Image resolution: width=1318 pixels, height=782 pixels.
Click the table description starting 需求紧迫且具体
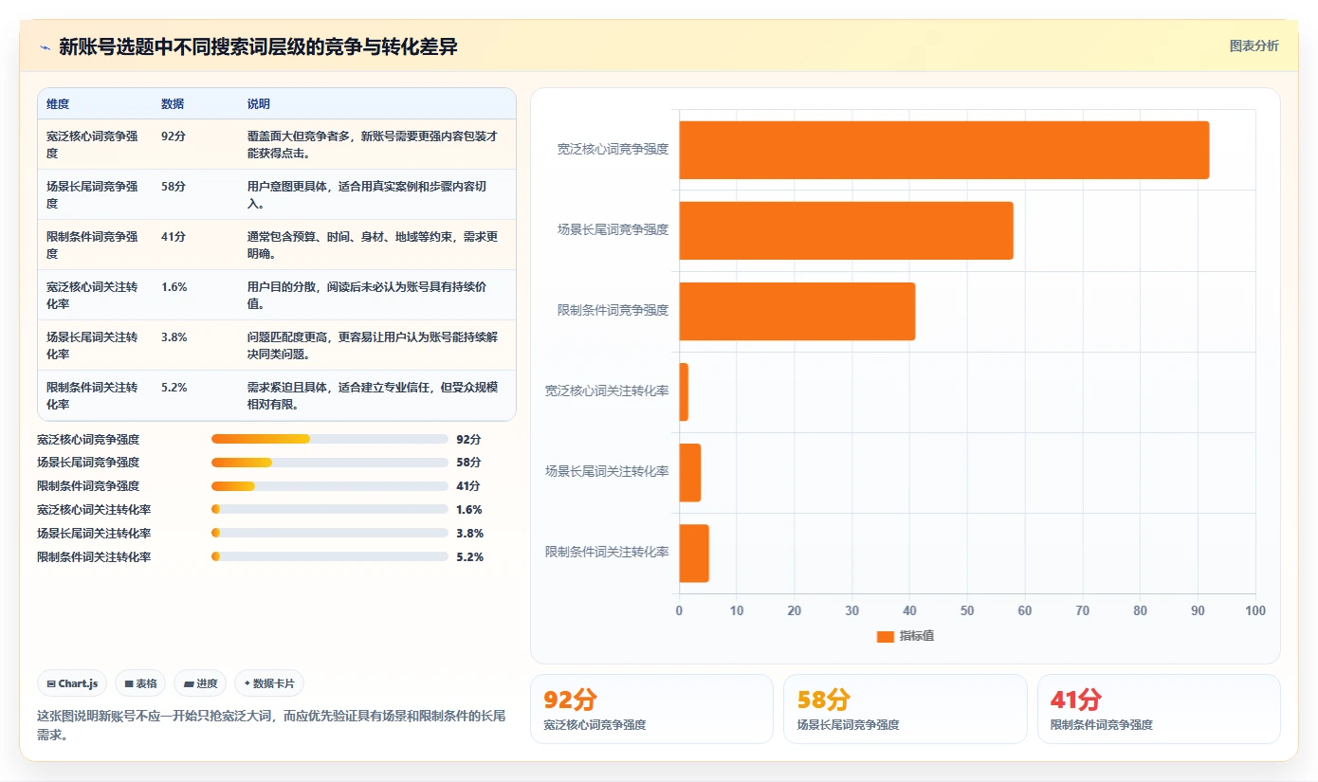373,395
